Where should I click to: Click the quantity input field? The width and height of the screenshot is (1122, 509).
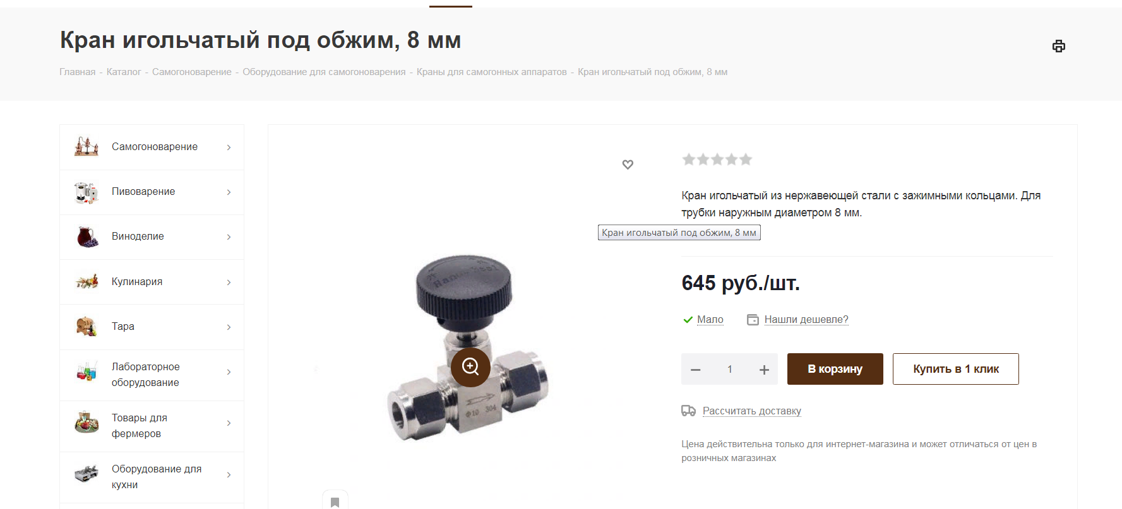point(730,370)
